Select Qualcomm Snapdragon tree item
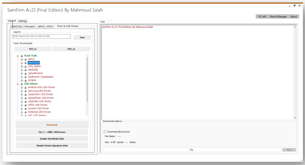305x165 pixels. [x=41, y=77]
